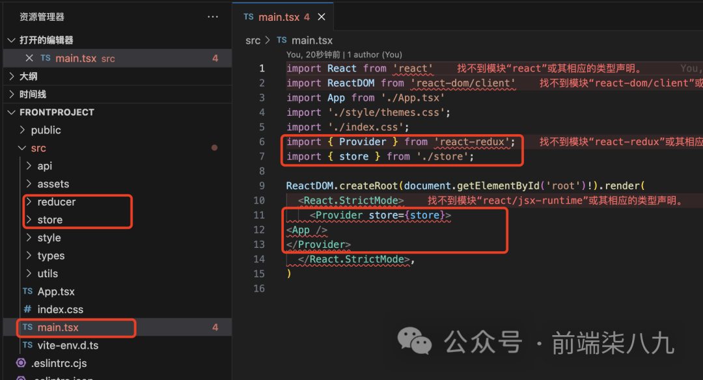The image size is (703, 380).
Task: Click line number 6 in gutter
Action: (x=262, y=142)
